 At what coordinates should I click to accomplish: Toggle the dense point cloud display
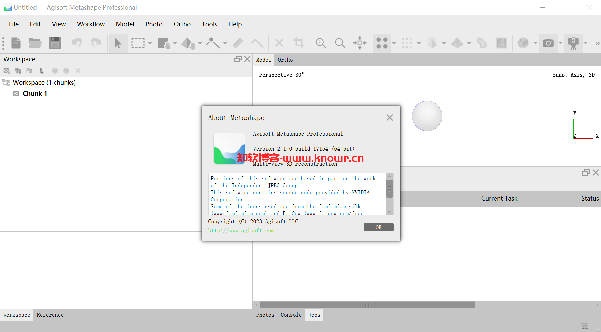click(x=407, y=43)
